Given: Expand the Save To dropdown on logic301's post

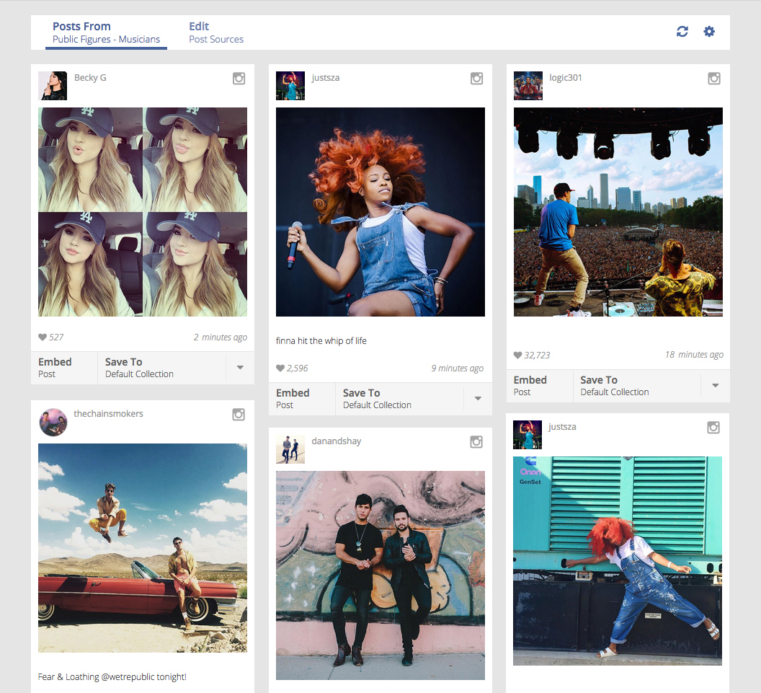Looking at the screenshot, I should [715, 386].
